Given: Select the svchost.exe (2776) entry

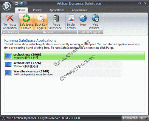Looking at the screenshot, I should coord(74,64).
